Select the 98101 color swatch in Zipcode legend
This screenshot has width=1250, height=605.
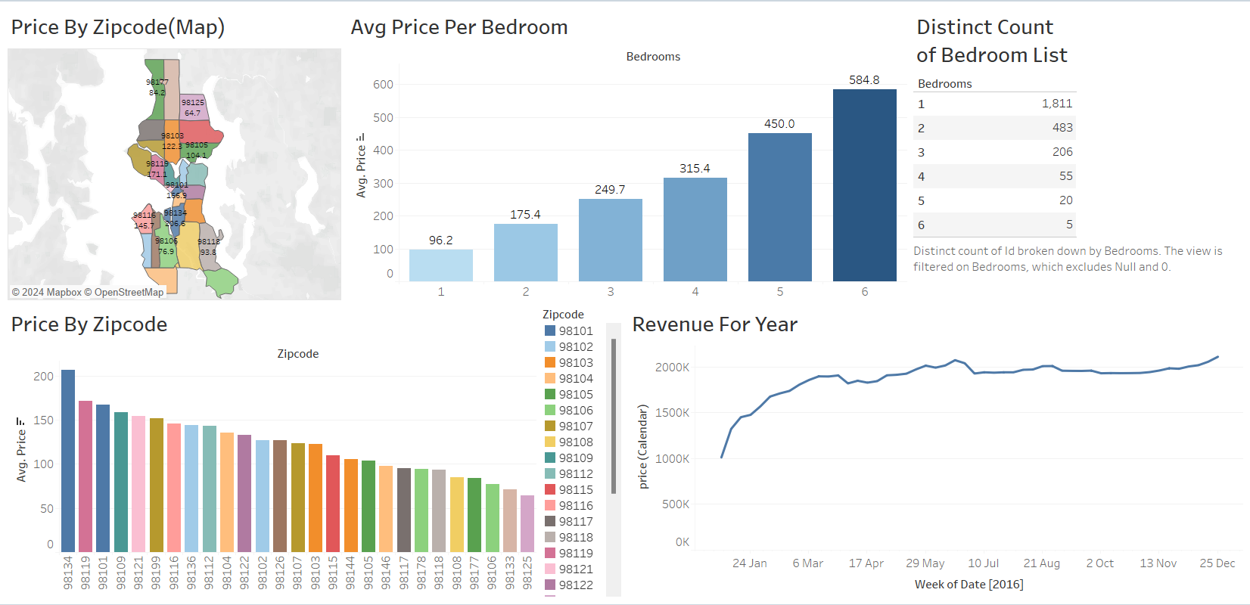(x=550, y=330)
